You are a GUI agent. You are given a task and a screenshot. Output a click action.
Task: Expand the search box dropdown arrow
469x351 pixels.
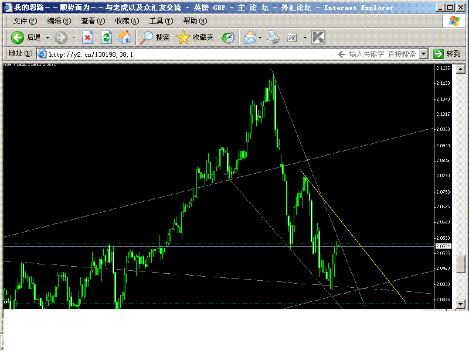click(x=423, y=54)
